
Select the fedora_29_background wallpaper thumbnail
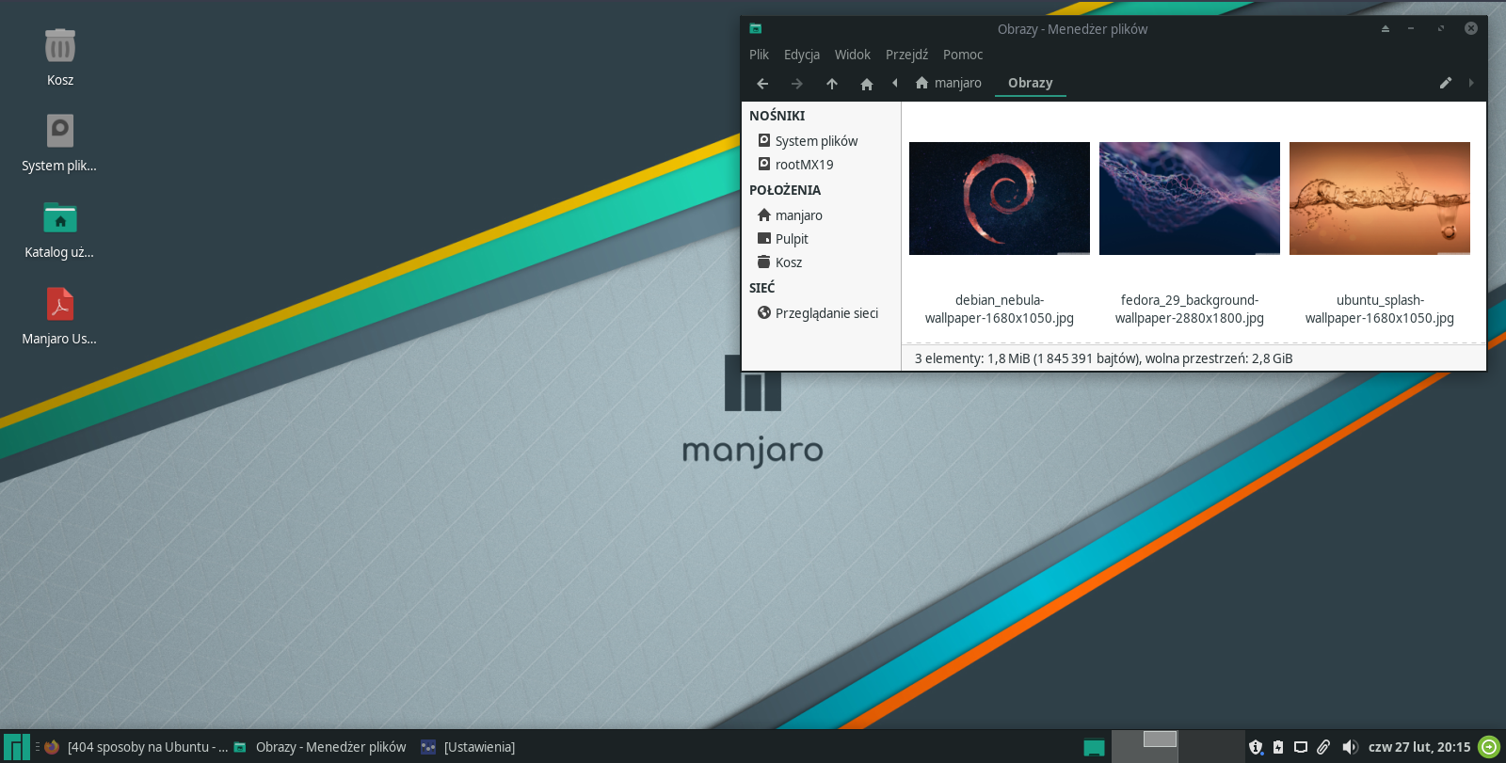[x=1190, y=199]
